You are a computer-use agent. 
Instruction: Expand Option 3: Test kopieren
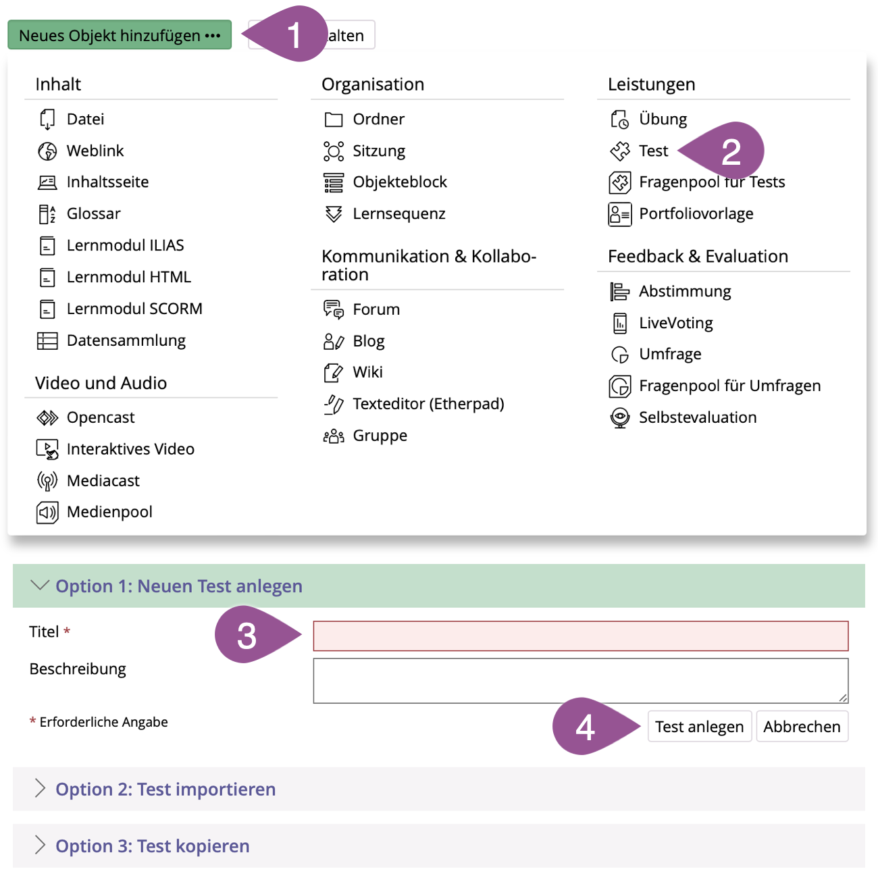click(x=152, y=846)
